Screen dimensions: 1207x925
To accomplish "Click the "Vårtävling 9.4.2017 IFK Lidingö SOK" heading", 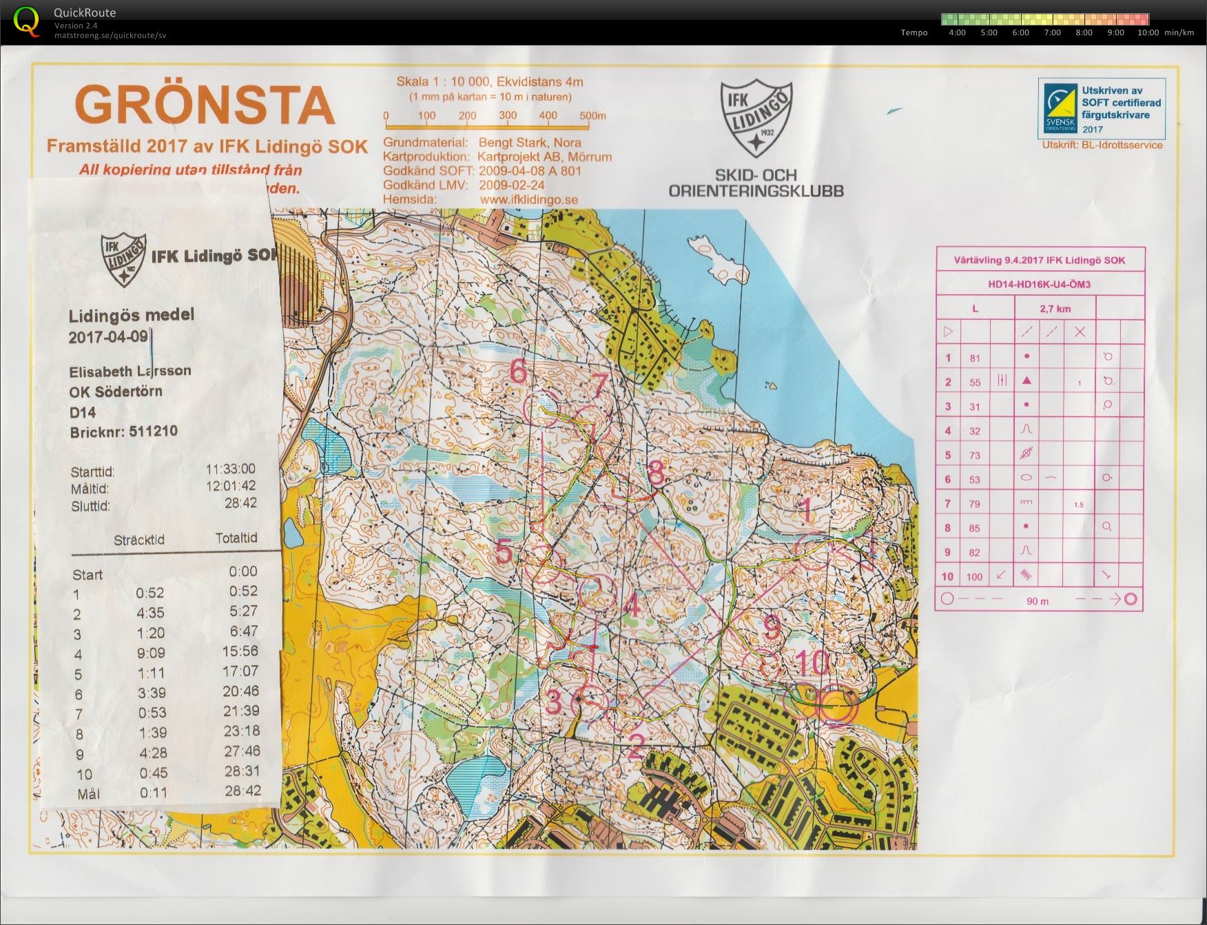I will pyautogui.click(x=1040, y=261).
